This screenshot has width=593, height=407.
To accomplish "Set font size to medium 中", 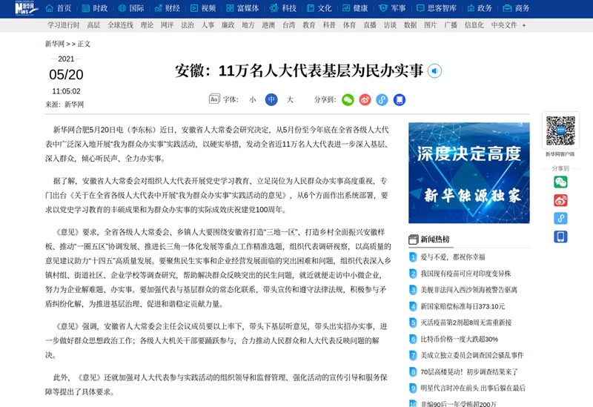I will click(x=271, y=99).
